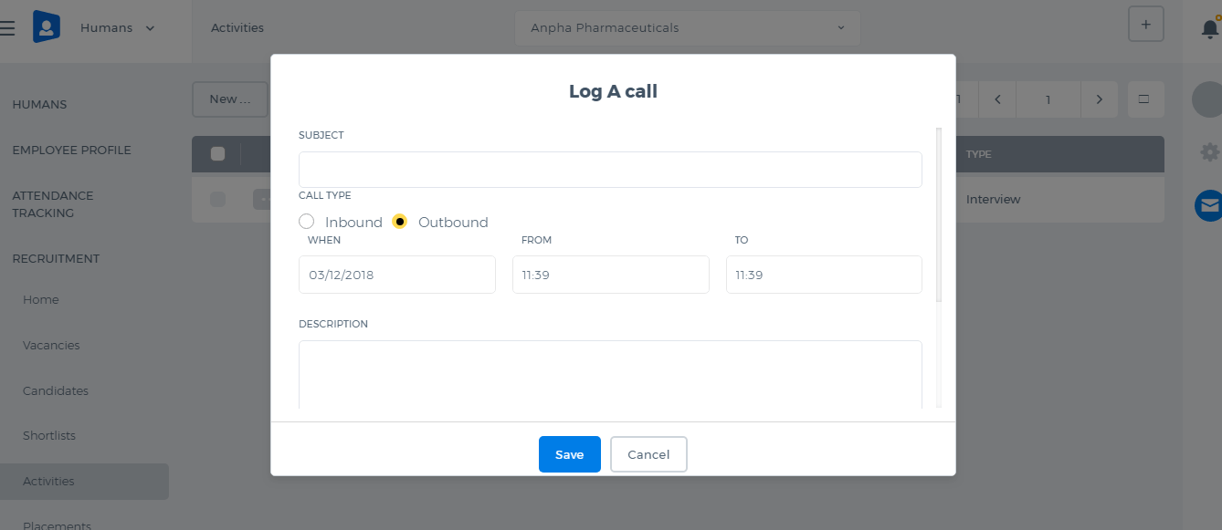Viewport: 1222px width, 530px height.
Task: Save the logged call
Action: (x=570, y=454)
